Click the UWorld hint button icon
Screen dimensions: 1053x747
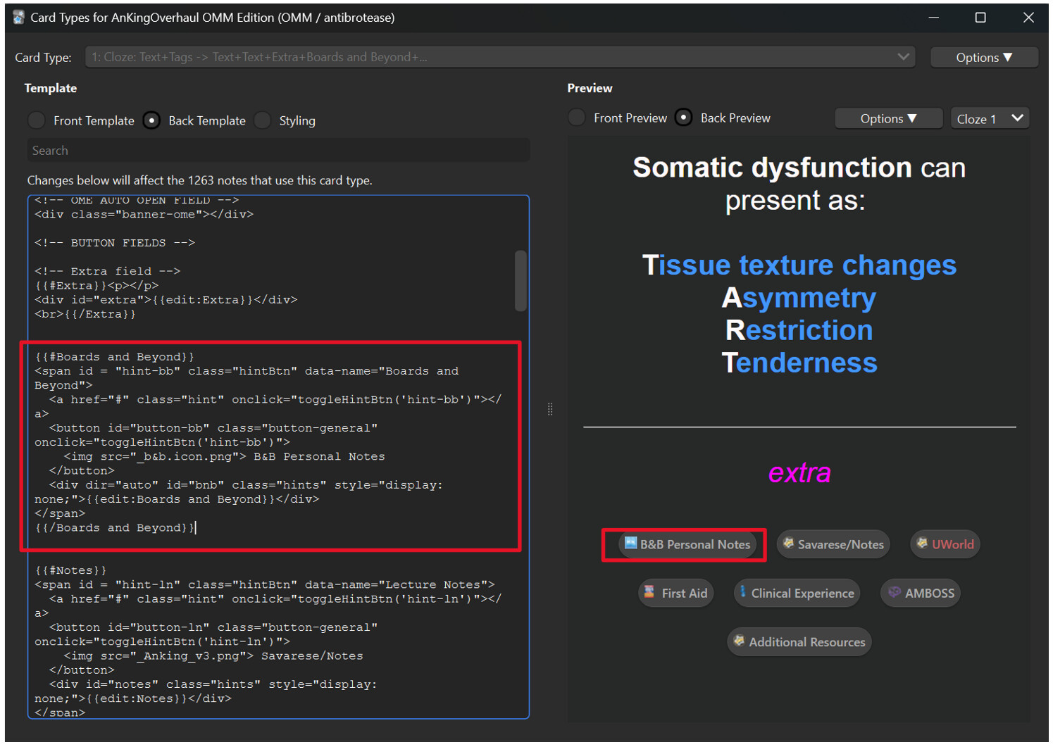(922, 543)
